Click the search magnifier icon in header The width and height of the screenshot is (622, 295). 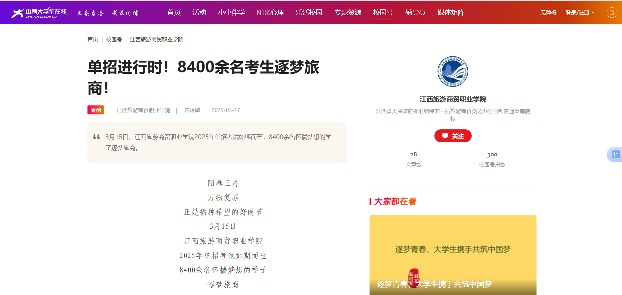click(612, 13)
